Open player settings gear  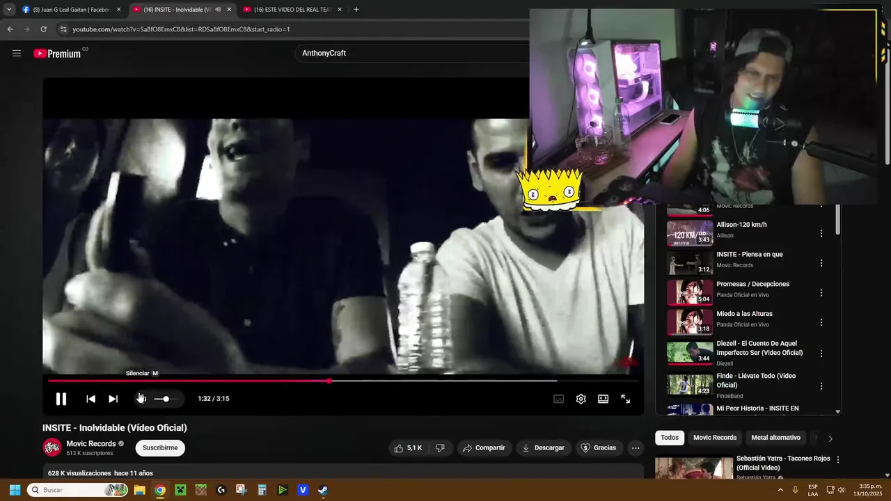pyautogui.click(x=581, y=399)
